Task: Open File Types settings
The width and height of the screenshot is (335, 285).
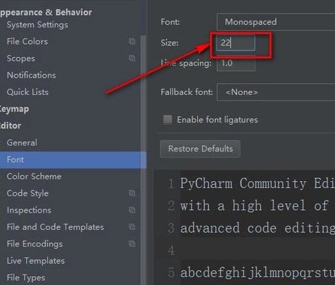Action: point(26,277)
